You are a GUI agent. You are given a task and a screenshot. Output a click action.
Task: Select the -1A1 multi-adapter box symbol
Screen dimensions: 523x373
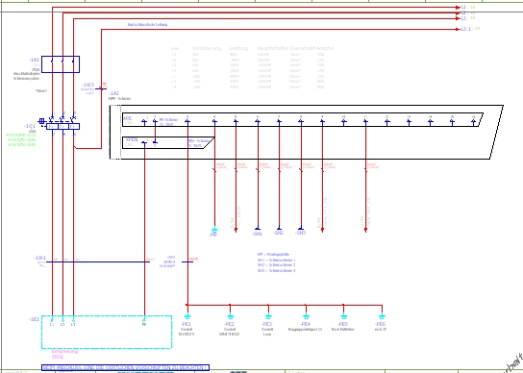coord(61,64)
